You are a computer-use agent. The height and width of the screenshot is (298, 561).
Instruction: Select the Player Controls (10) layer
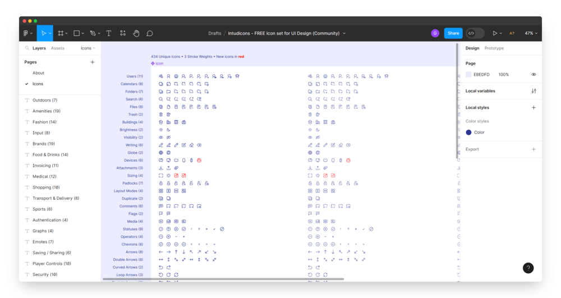pyautogui.click(x=52, y=264)
